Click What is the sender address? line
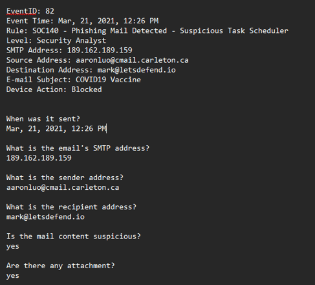The width and height of the screenshot is (315, 285). point(65,177)
